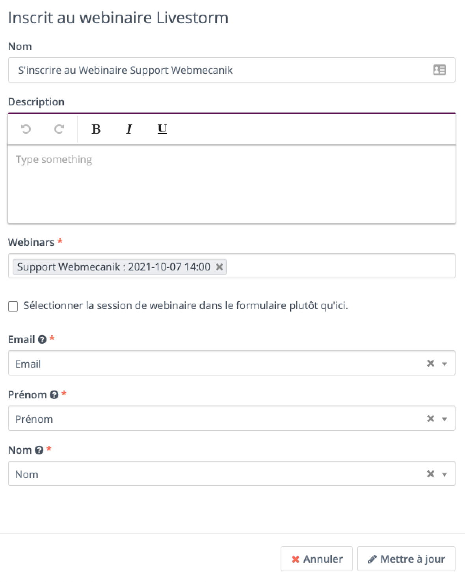Enable selecting webinar session in the form

13,306
